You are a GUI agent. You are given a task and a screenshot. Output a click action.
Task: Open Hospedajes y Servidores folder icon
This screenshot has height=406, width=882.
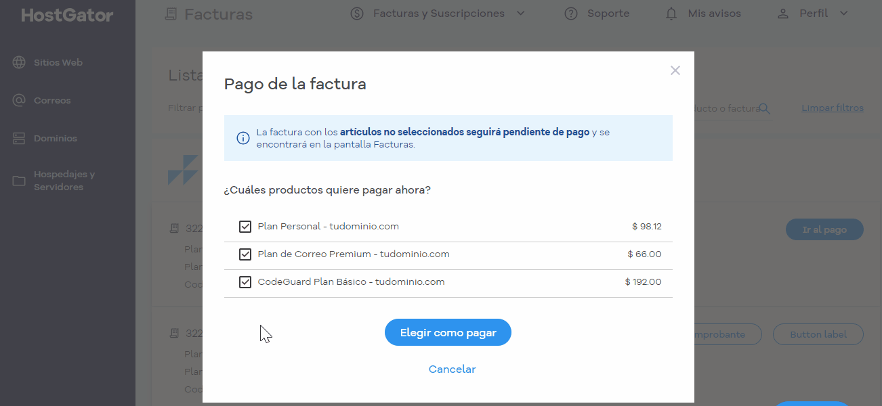point(19,181)
